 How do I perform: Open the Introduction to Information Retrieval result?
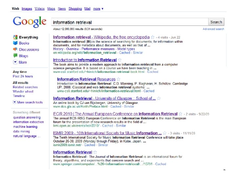click(x=85, y=60)
